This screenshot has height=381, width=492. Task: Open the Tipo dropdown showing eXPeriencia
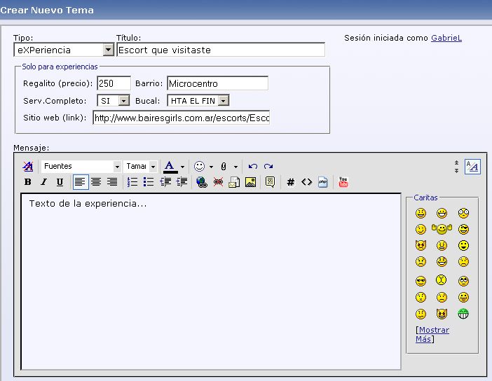pos(108,50)
